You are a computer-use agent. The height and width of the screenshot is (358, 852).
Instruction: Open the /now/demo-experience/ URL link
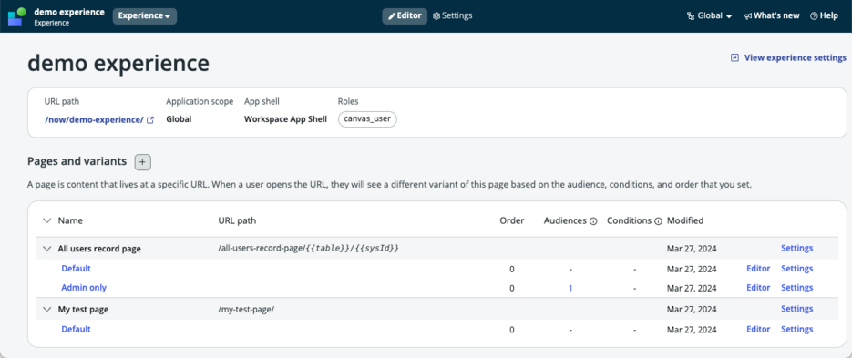coord(94,119)
